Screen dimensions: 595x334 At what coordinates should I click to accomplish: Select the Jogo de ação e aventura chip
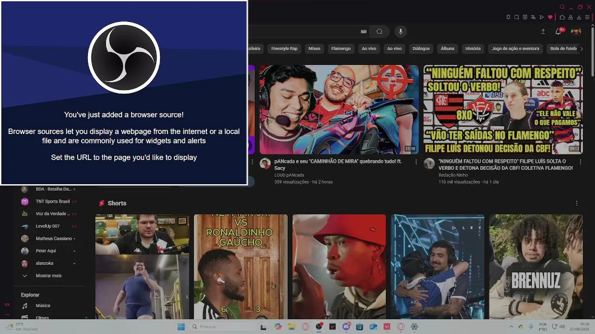(516, 48)
